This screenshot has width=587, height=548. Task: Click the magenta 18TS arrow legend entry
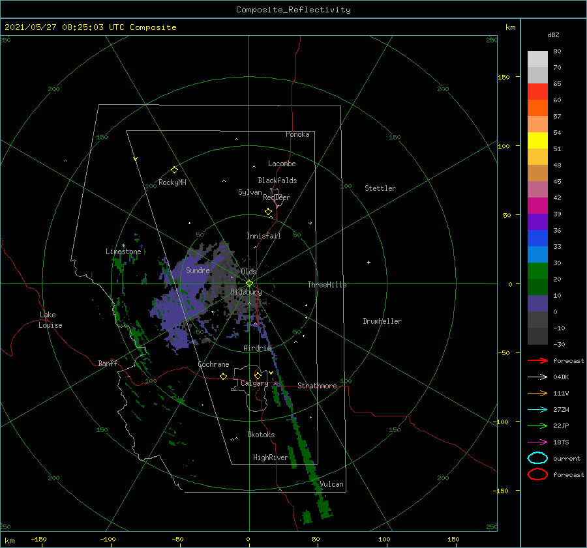tap(537, 442)
